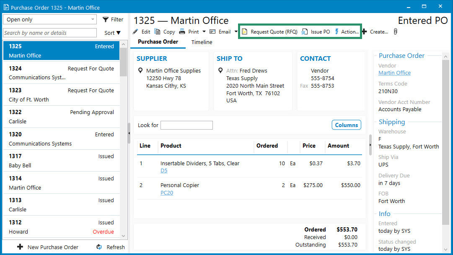Expand the Print dropdown arrow
Screen dimensions: 453x255
[x=204, y=32]
